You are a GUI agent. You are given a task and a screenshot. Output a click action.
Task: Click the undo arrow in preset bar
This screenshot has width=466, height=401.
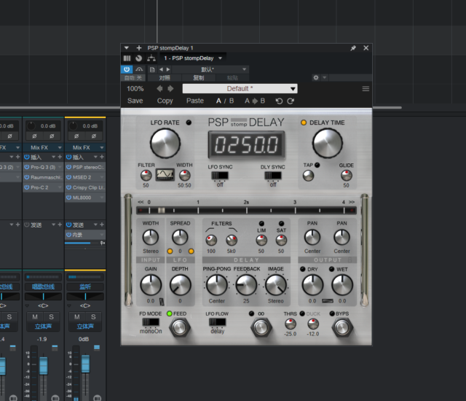point(279,101)
